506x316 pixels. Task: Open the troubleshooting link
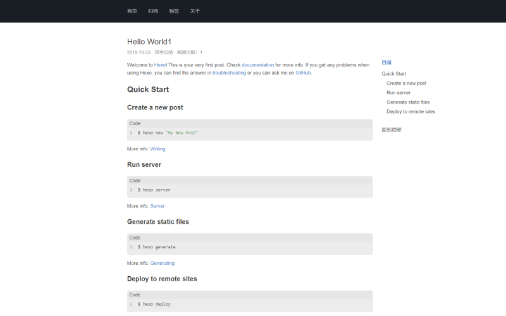coord(229,73)
